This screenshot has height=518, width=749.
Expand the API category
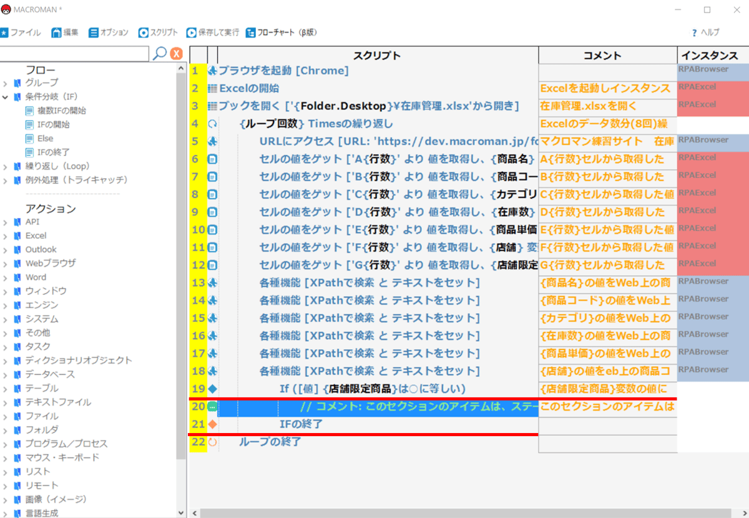click(x=5, y=222)
